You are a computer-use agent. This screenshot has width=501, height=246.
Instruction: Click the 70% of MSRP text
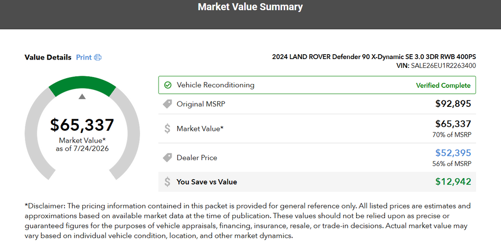[452, 135]
